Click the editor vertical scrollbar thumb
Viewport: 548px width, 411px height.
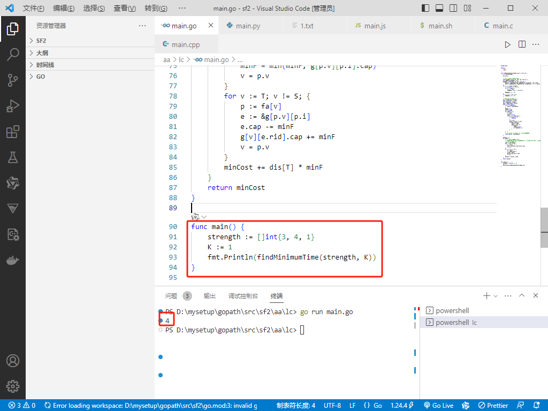544,227
